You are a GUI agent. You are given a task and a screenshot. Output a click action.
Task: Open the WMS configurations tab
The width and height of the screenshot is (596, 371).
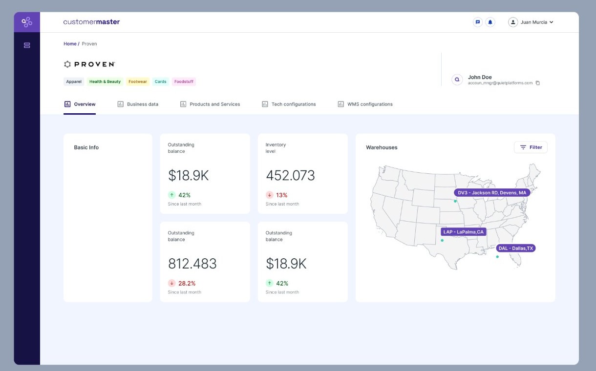(x=365, y=104)
